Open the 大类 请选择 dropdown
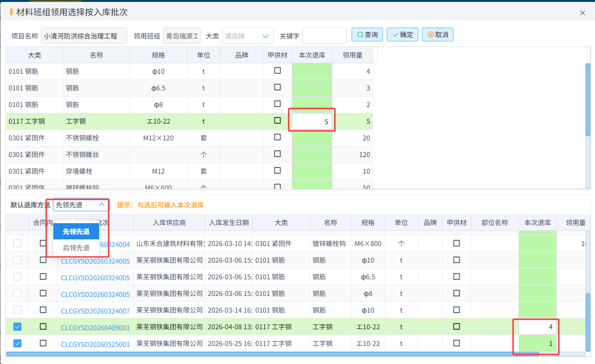 coord(248,36)
